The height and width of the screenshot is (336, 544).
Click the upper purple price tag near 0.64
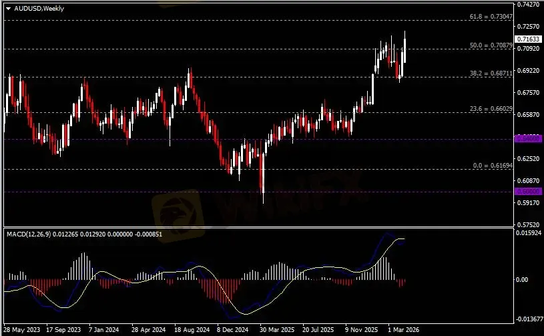tap(527, 138)
